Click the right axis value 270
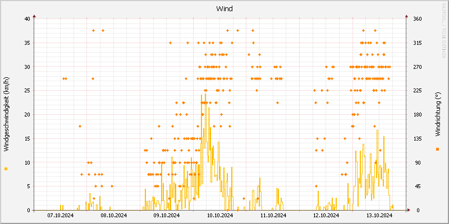This screenshot has width=449, height=224. pos(418,67)
